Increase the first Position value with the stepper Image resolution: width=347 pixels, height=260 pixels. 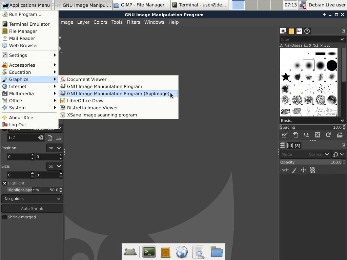[x=32, y=155]
